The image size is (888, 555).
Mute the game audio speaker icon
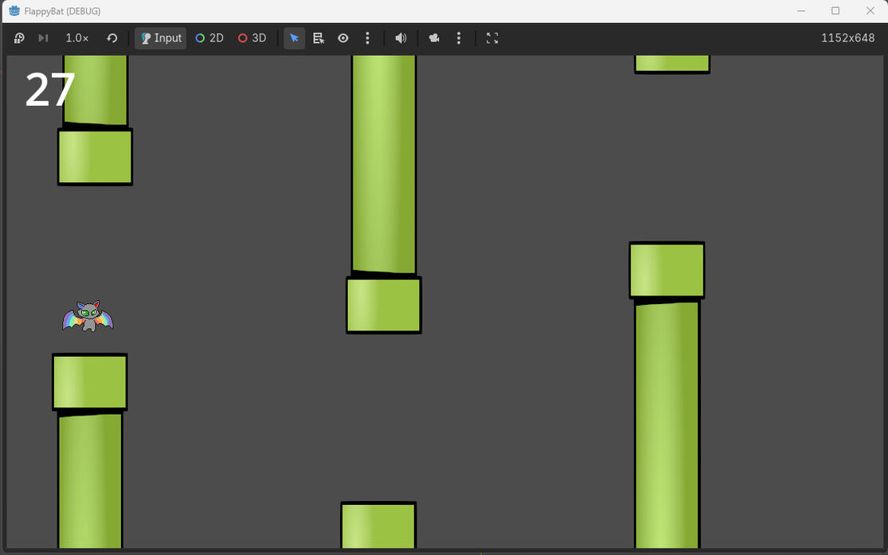pyautogui.click(x=401, y=38)
